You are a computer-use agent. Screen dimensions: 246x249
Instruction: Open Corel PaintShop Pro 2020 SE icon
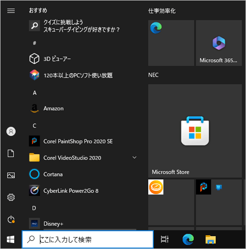[34, 141]
